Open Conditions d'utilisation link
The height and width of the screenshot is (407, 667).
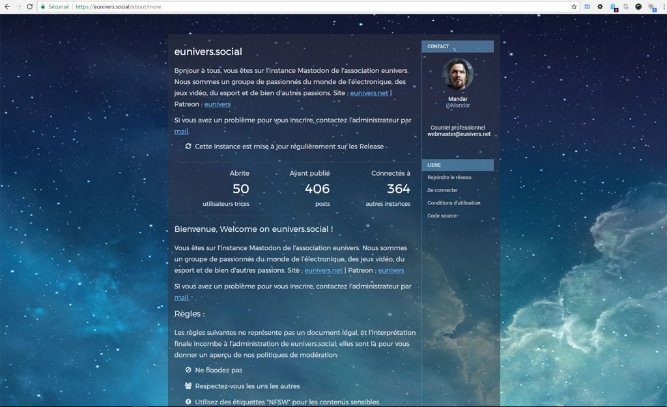(x=454, y=203)
